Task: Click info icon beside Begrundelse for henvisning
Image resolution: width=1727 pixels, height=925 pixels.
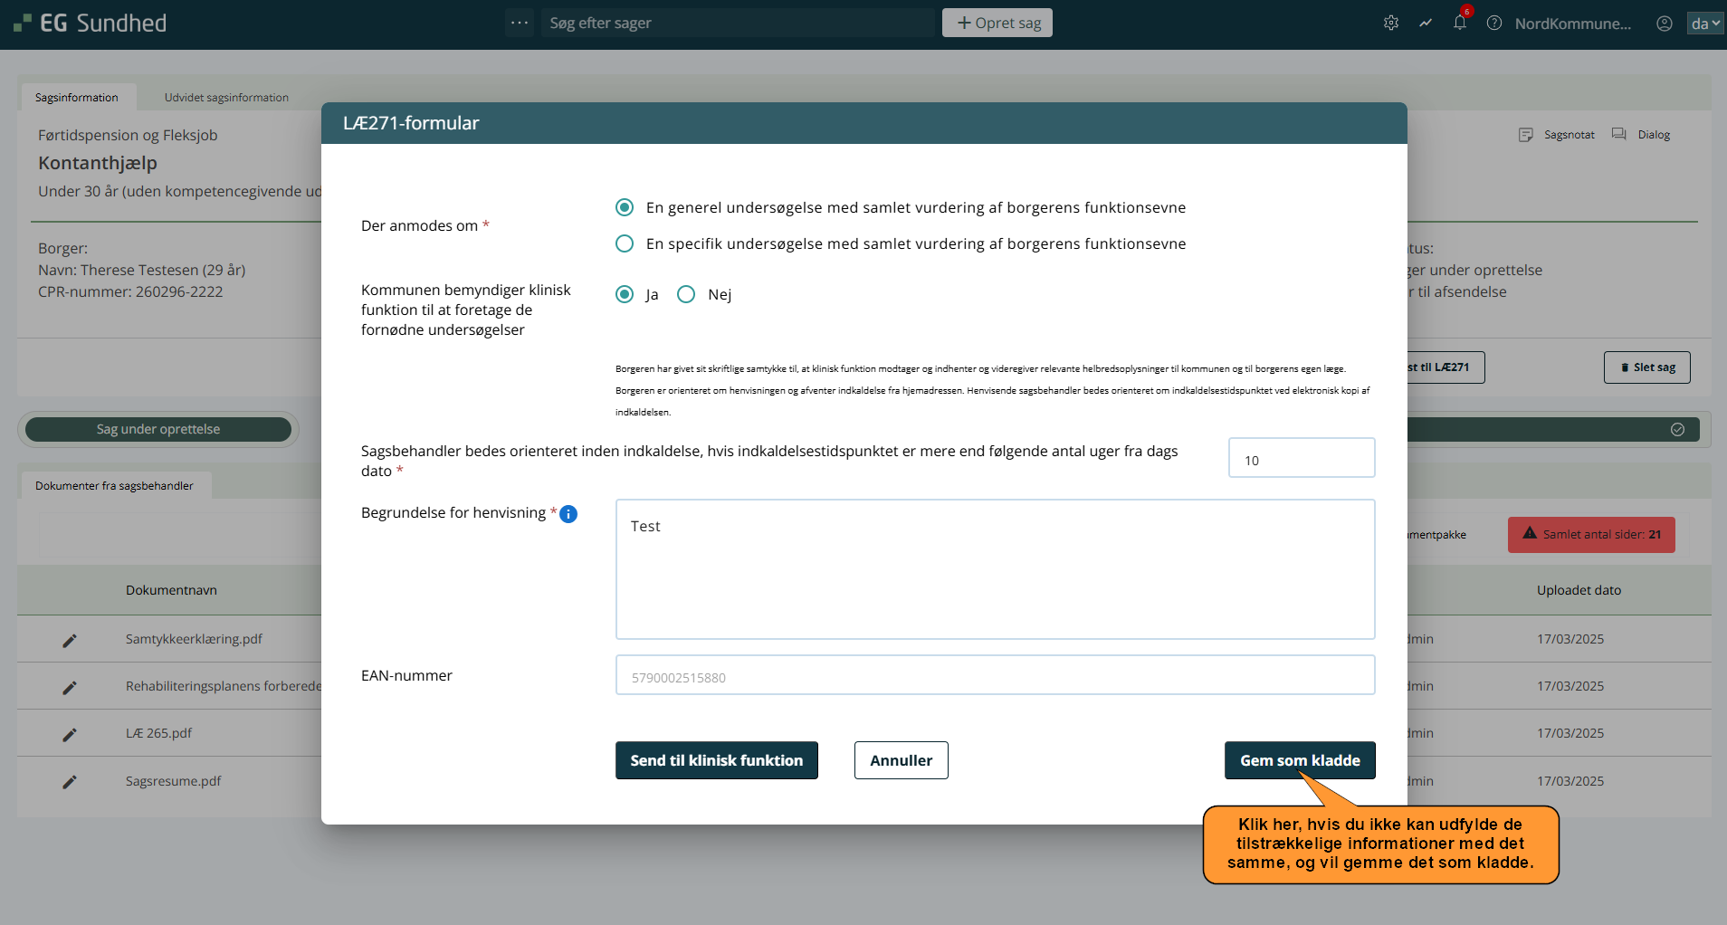Action: click(568, 514)
